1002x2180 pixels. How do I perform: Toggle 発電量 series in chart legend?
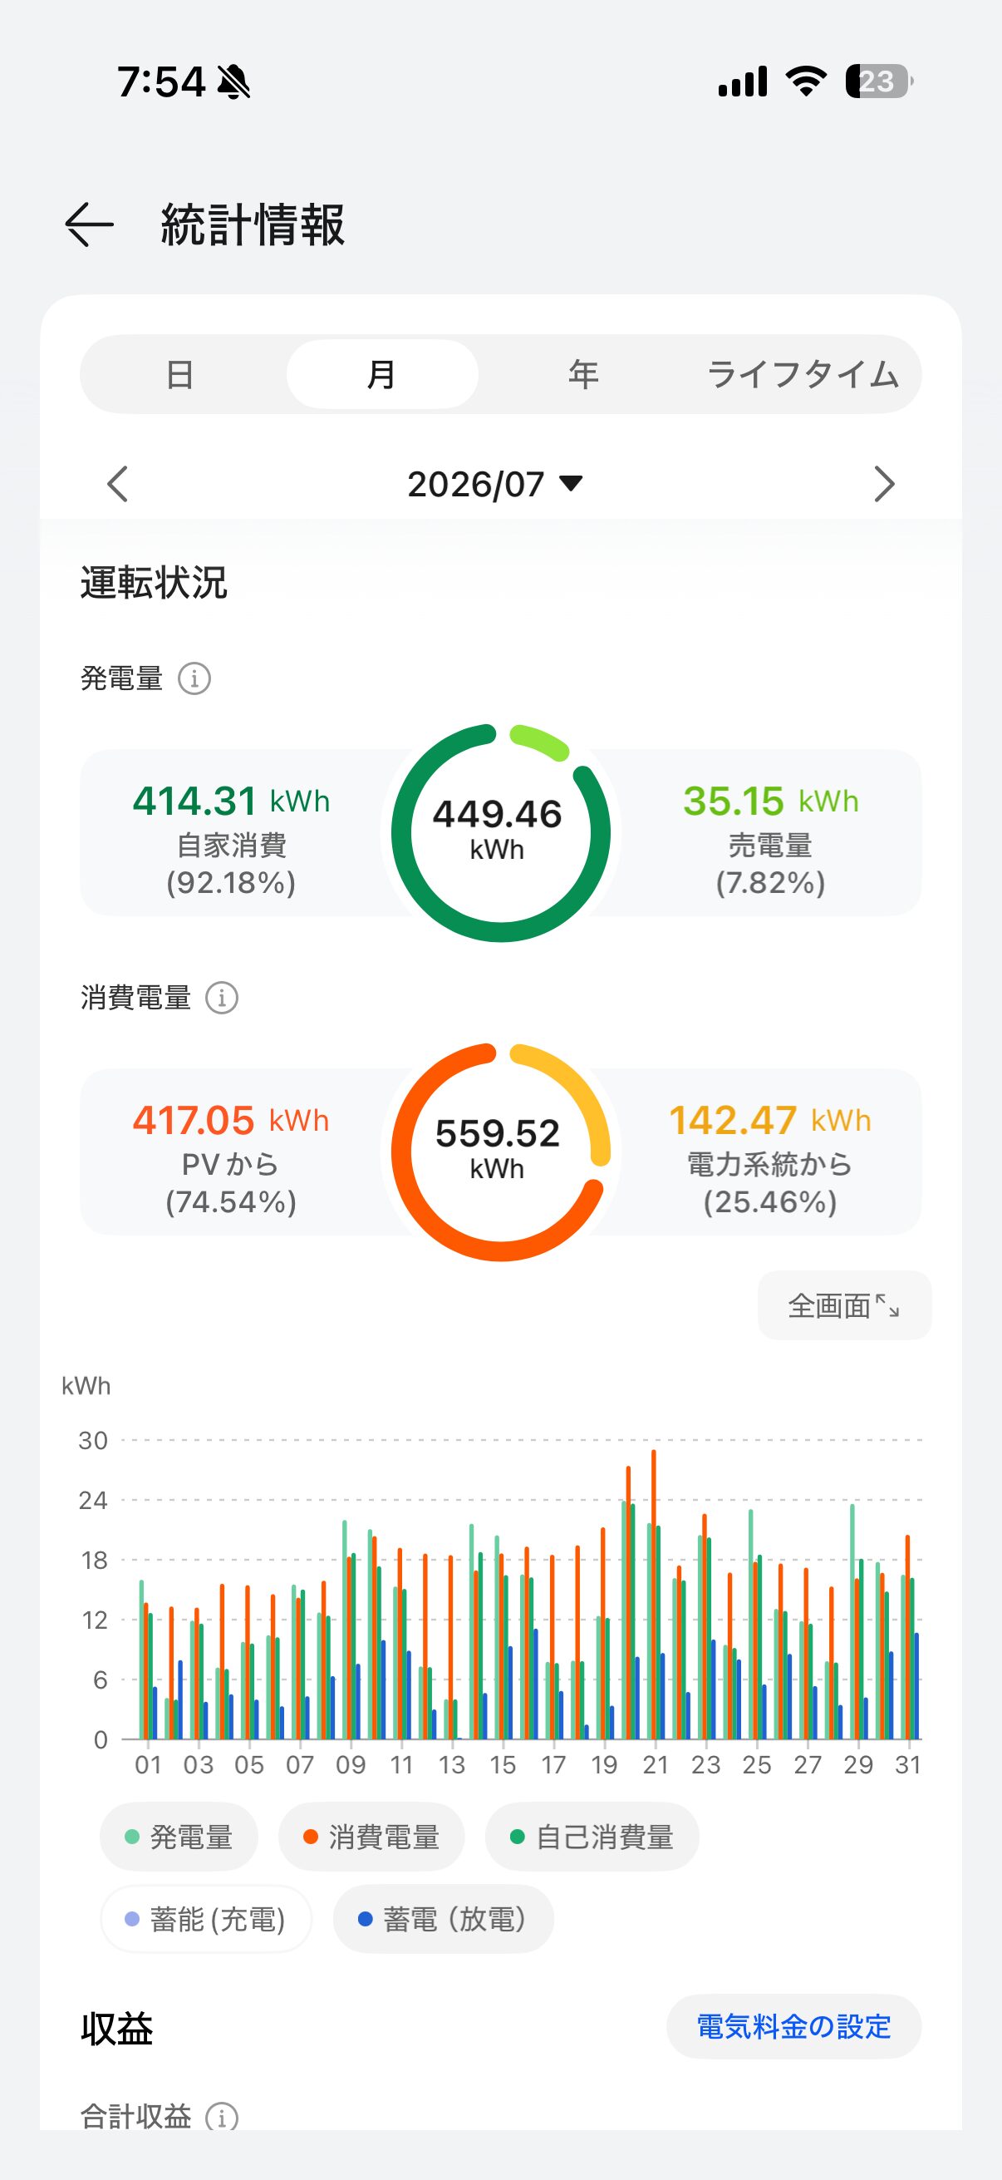click(x=179, y=1837)
